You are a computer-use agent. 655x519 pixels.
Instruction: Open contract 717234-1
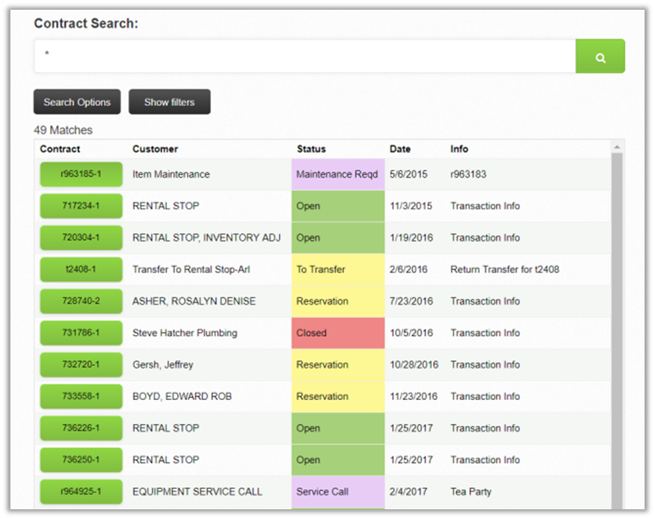point(81,206)
